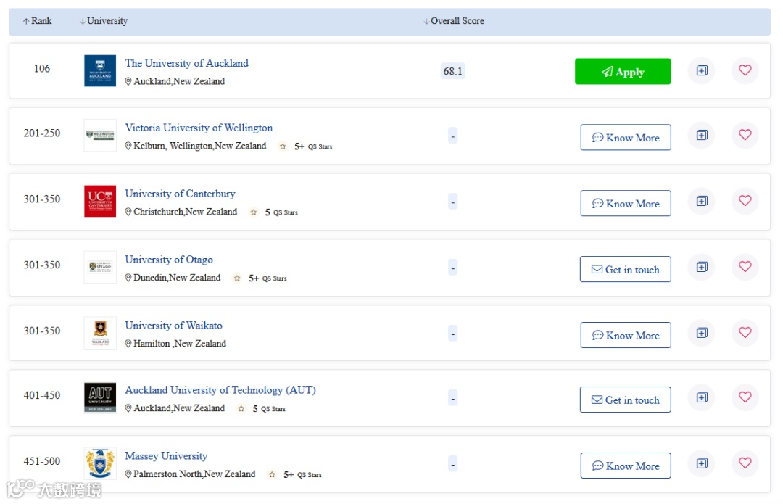Add Massey University to compare list

click(701, 463)
